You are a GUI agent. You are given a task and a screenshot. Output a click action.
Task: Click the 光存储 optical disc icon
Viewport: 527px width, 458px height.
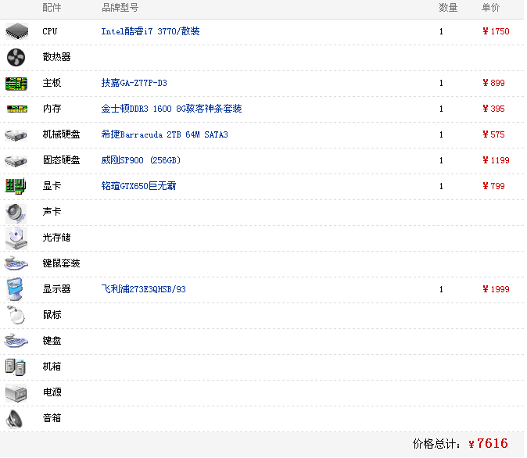(16, 238)
